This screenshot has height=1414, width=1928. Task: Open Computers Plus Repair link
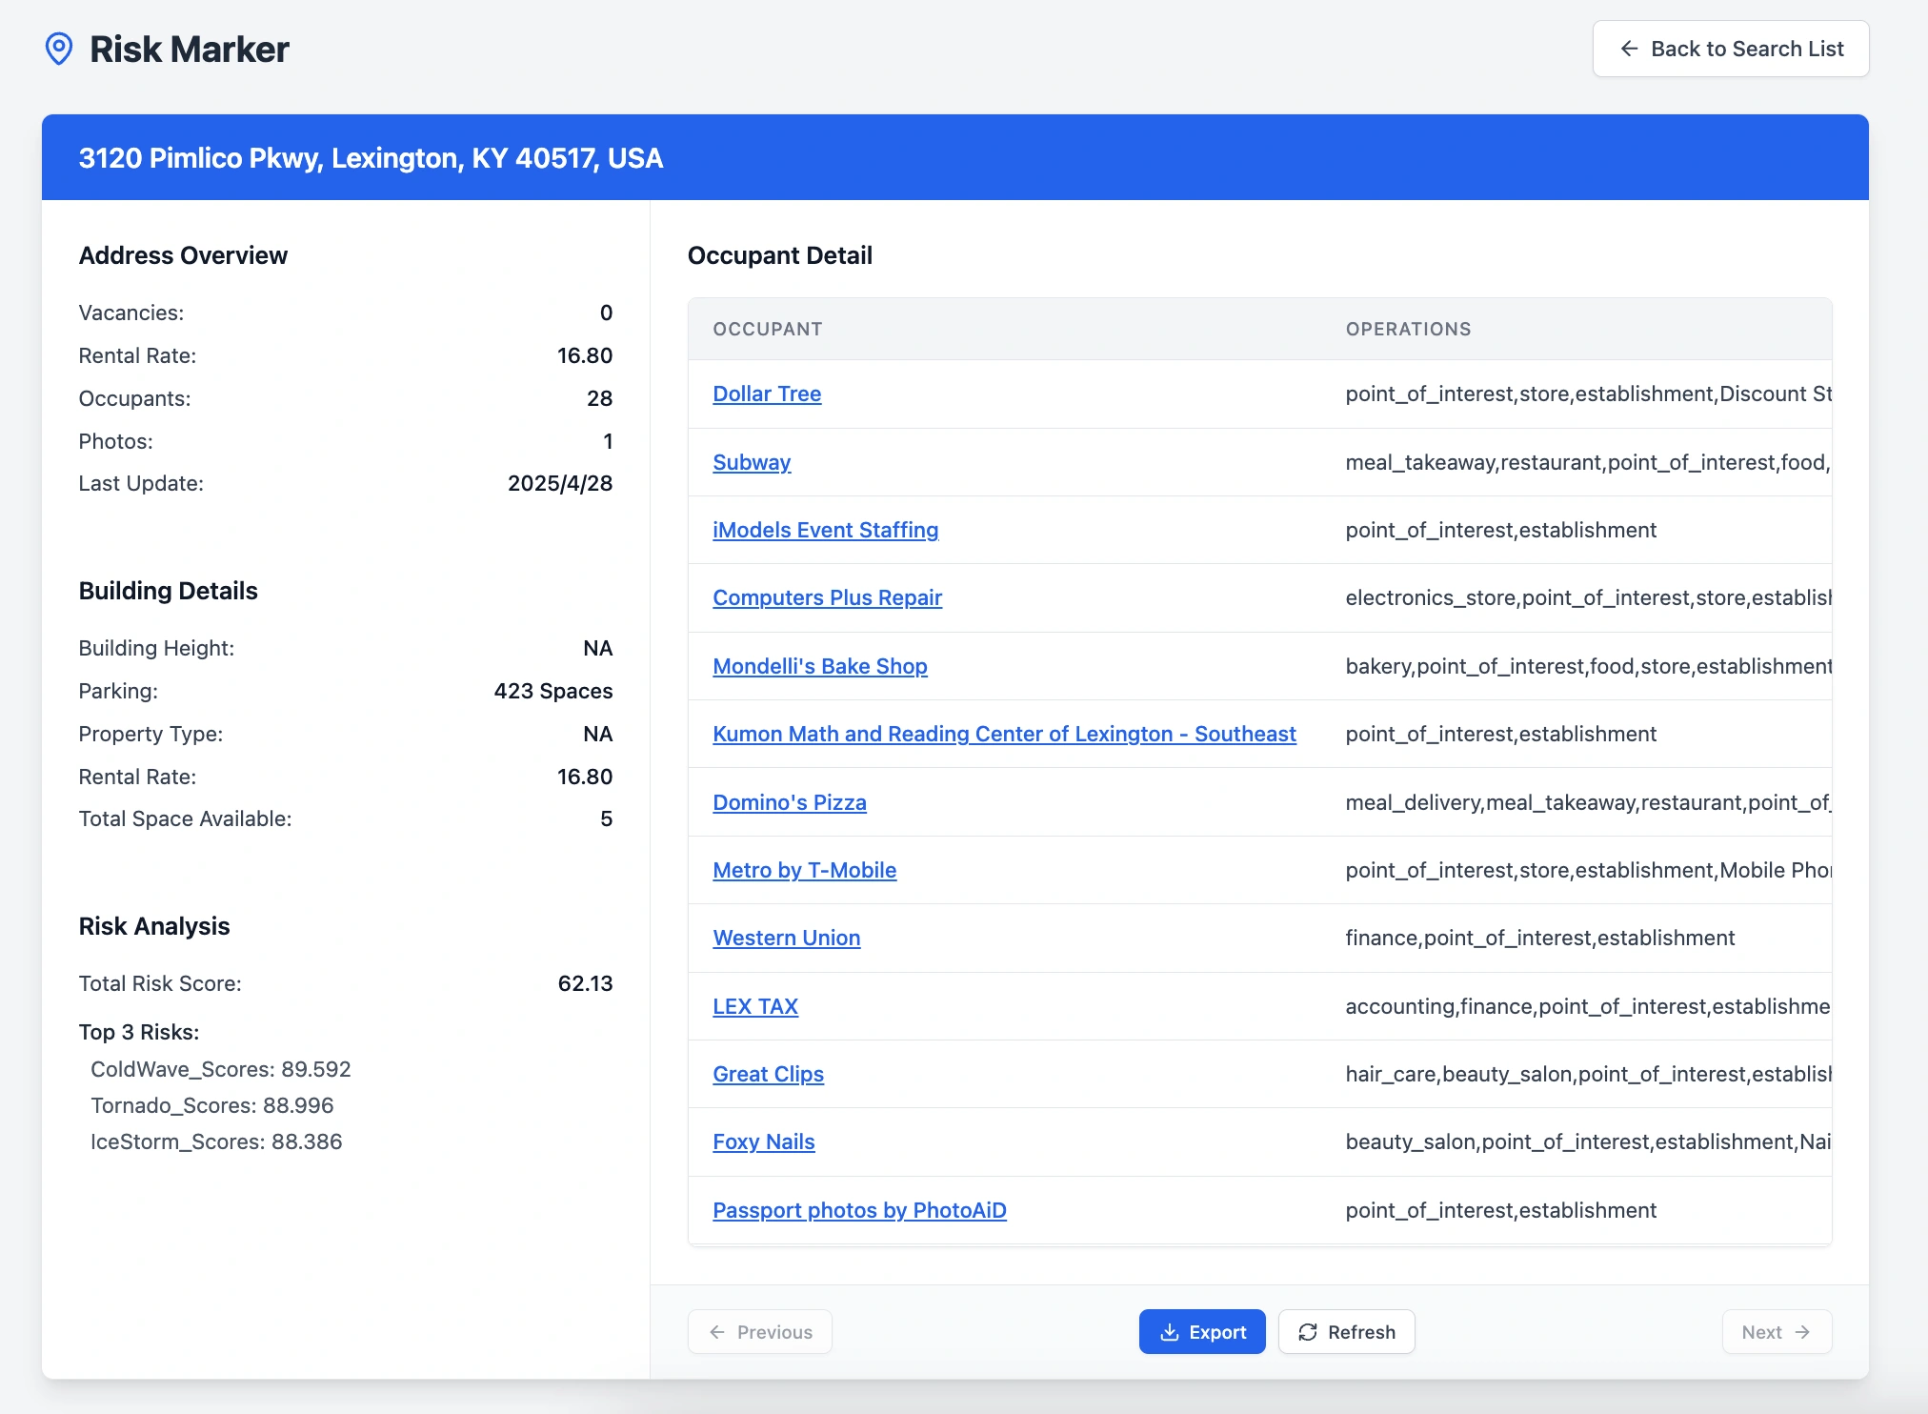click(827, 597)
